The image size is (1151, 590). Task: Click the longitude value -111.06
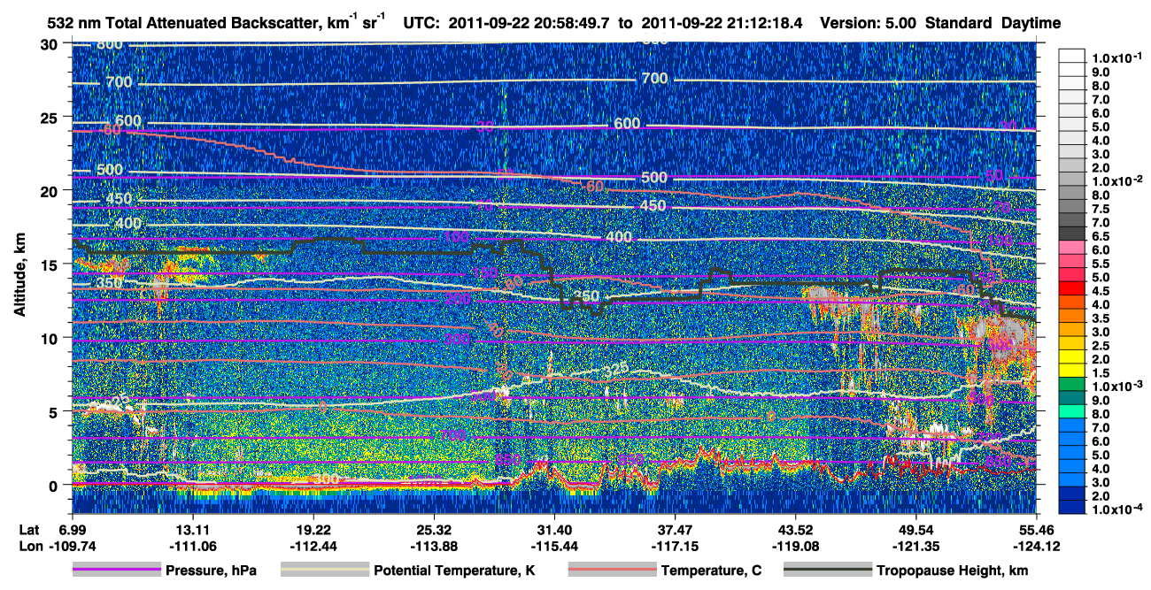(192, 545)
